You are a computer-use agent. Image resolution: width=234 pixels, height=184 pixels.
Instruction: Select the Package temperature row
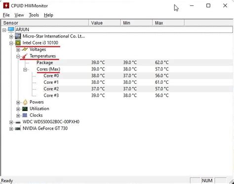(134, 63)
